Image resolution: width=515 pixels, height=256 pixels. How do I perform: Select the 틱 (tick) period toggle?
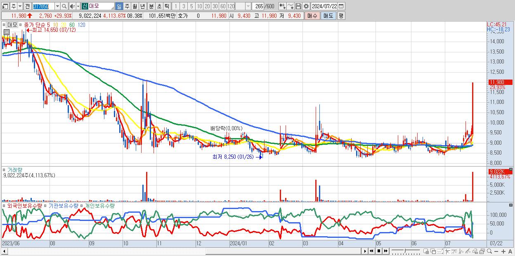point(167,6)
